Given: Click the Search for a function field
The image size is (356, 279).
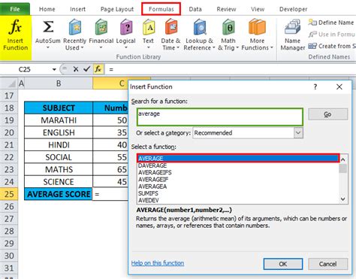Looking at the screenshot, I should pos(220,117).
